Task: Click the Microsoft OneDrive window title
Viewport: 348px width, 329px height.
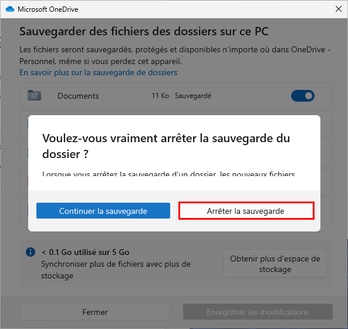Action: coord(48,9)
